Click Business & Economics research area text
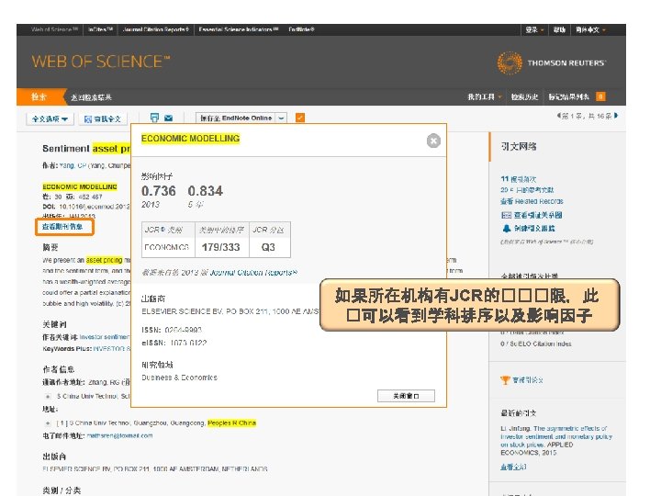Viewport: 661px width, 496px height. pos(180,378)
